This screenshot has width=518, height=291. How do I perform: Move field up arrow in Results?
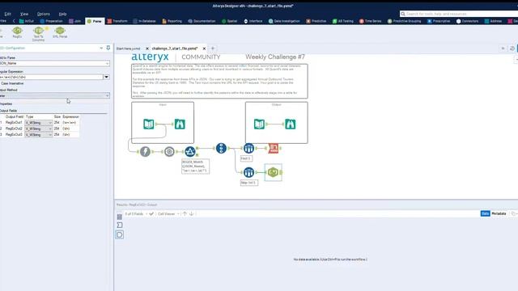pyautogui.click(x=185, y=213)
